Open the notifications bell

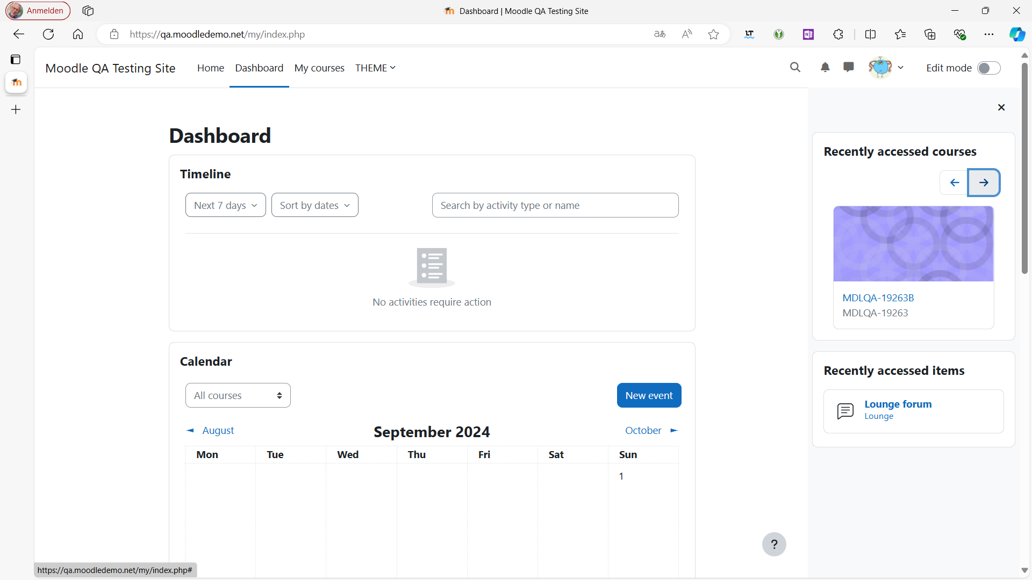tap(825, 67)
